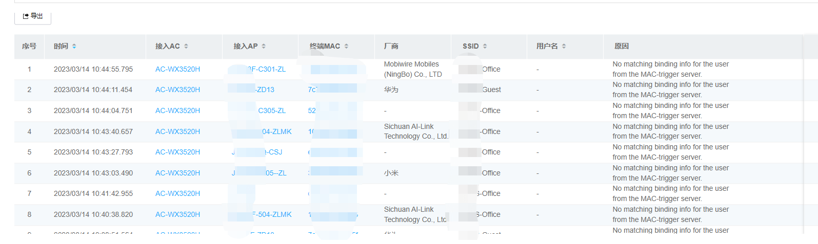Click the 导出 export button
The height and width of the screenshot is (244, 818).
click(33, 16)
